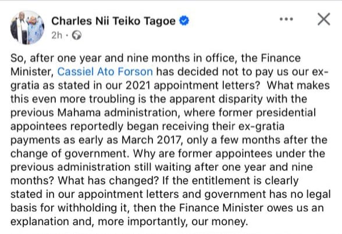Click the 2h post timestamp
The image size is (342, 234).
click(x=57, y=35)
